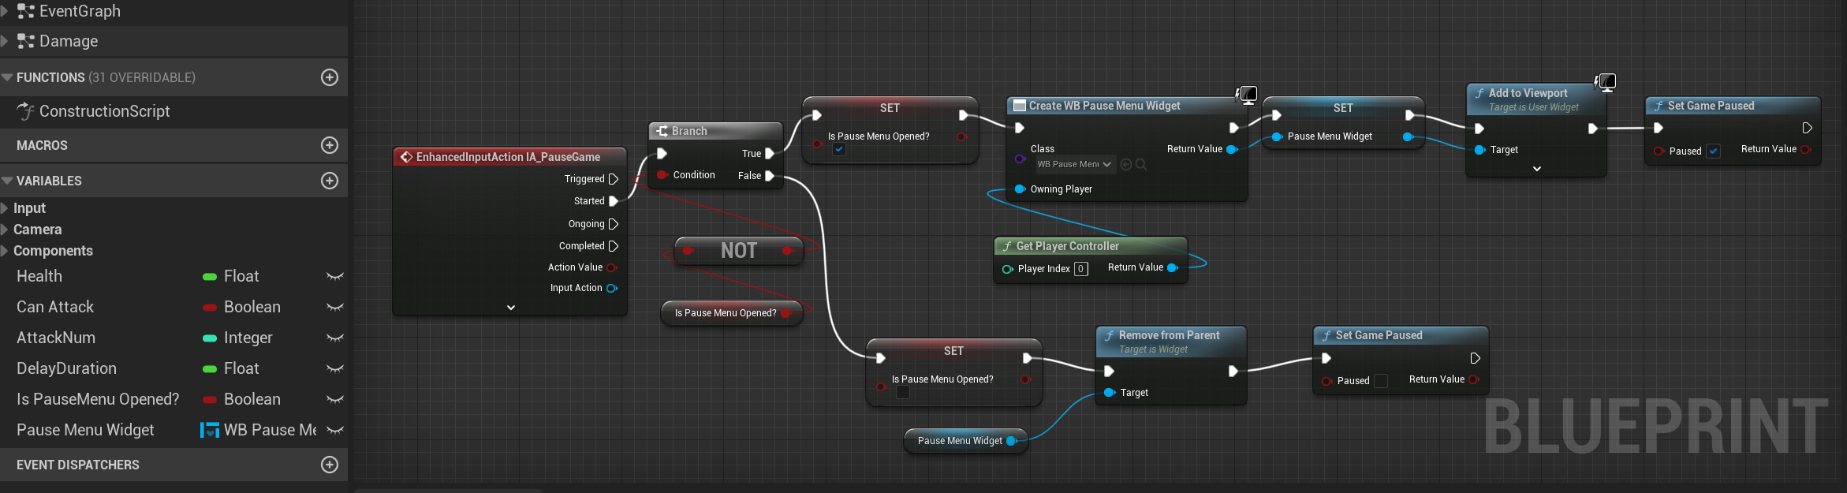Click the Completed execution pin
This screenshot has width=1847, height=493.
614,246
